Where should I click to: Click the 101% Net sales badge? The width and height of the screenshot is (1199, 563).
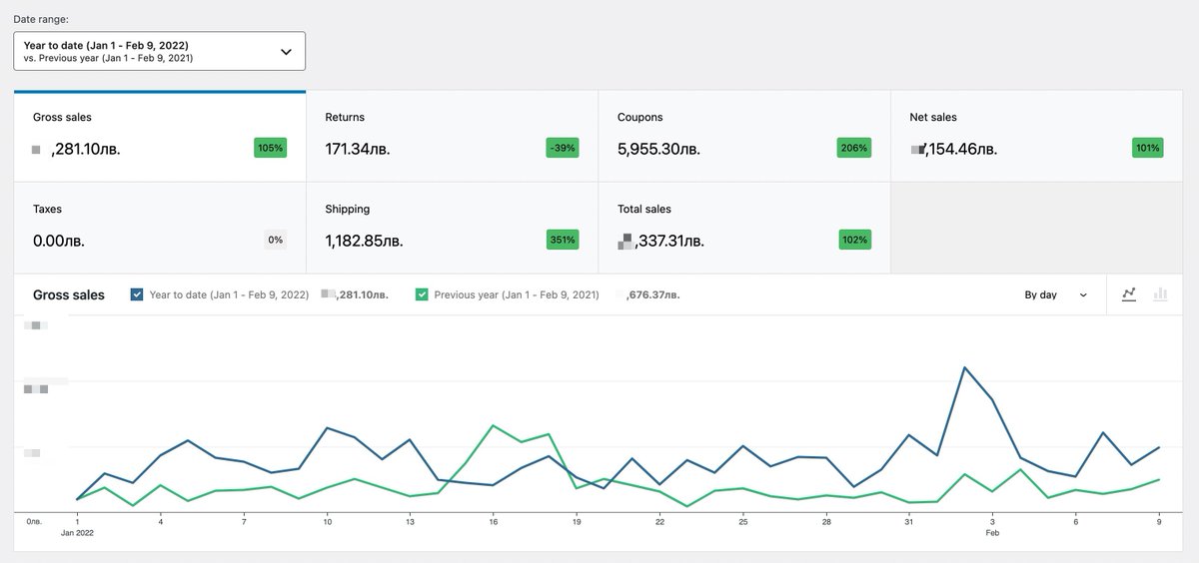[x=1147, y=148]
